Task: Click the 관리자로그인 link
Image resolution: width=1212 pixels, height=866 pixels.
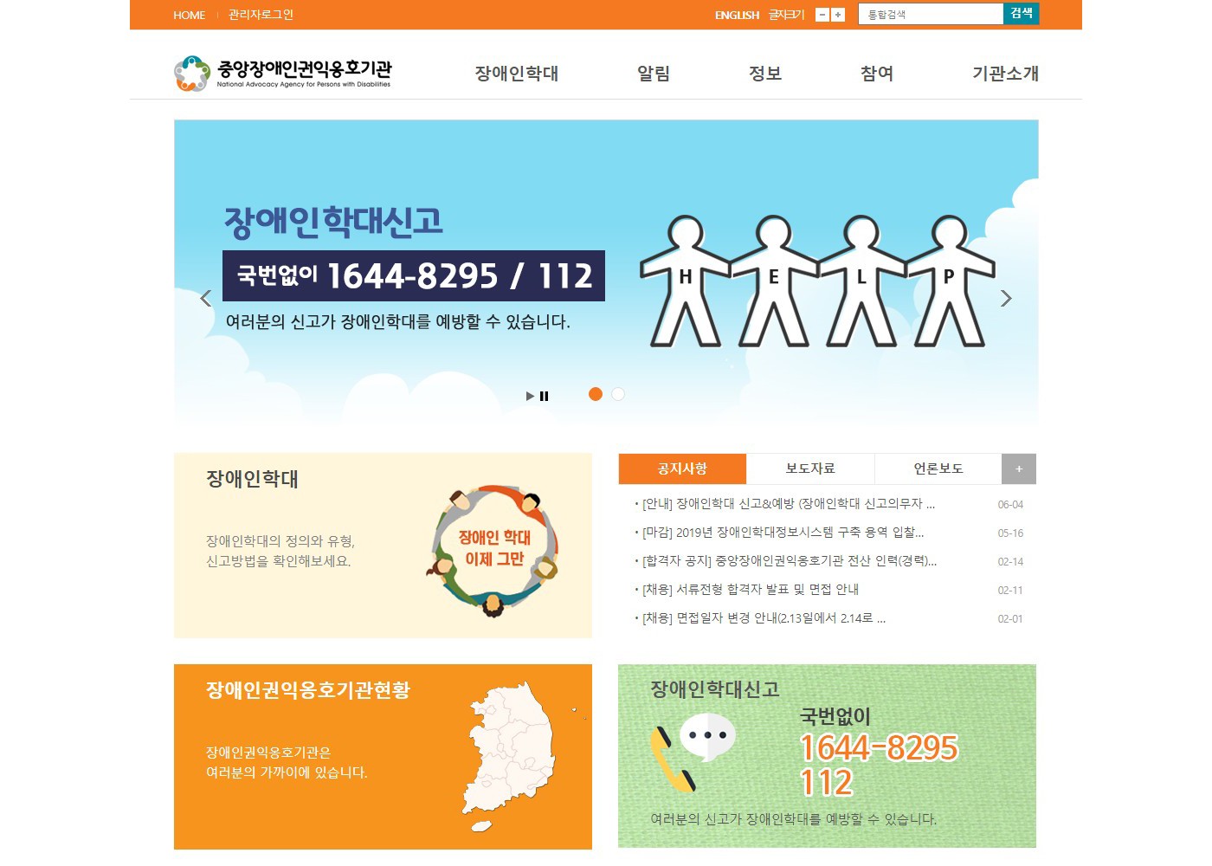Action: 261,15
